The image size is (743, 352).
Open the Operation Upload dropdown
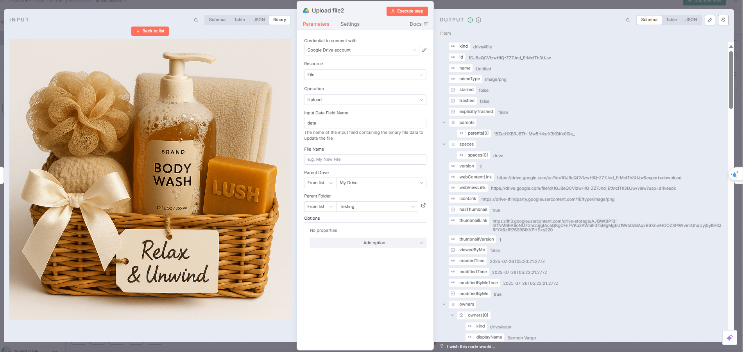(365, 100)
